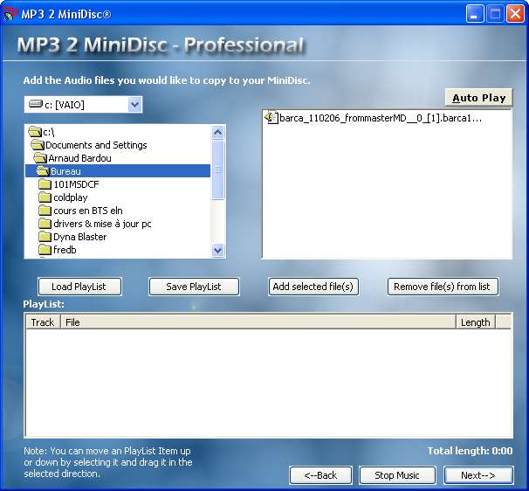Click the cours en BTS eln folder icon
The height and width of the screenshot is (491, 529).
click(45, 211)
